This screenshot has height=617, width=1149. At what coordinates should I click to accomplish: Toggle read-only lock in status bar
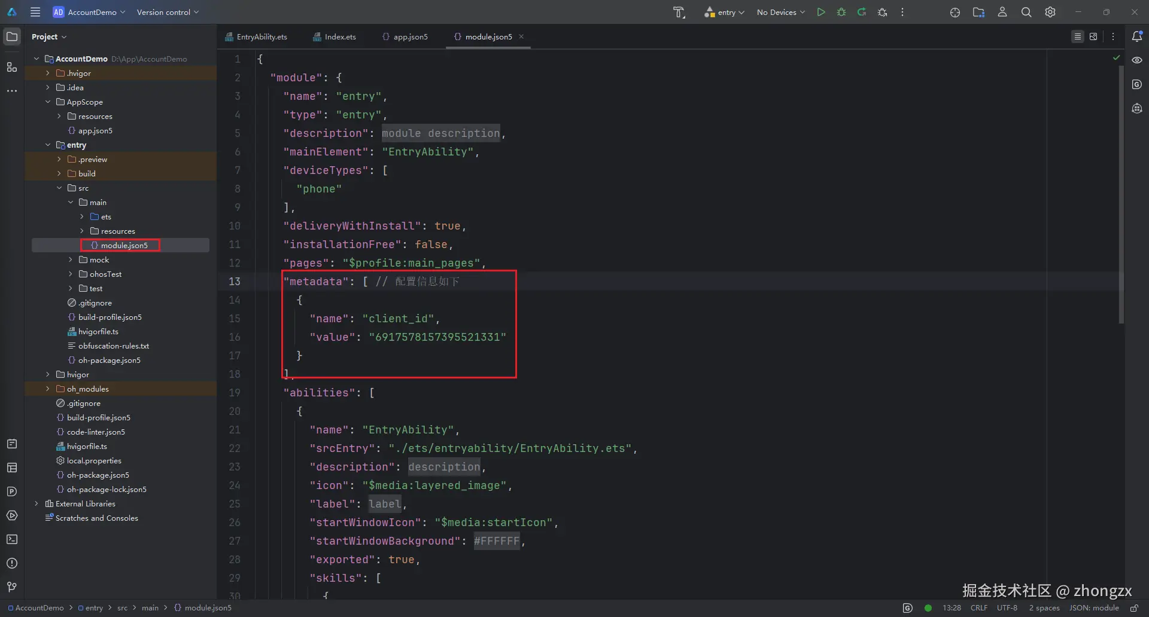1133,608
